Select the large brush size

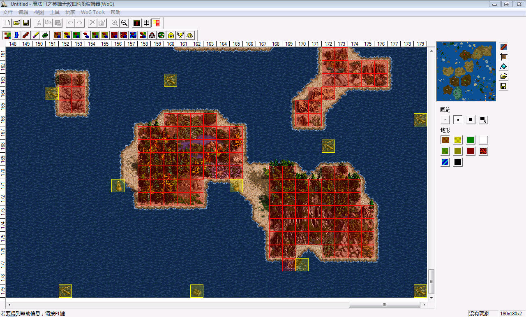tap(471, 120)
